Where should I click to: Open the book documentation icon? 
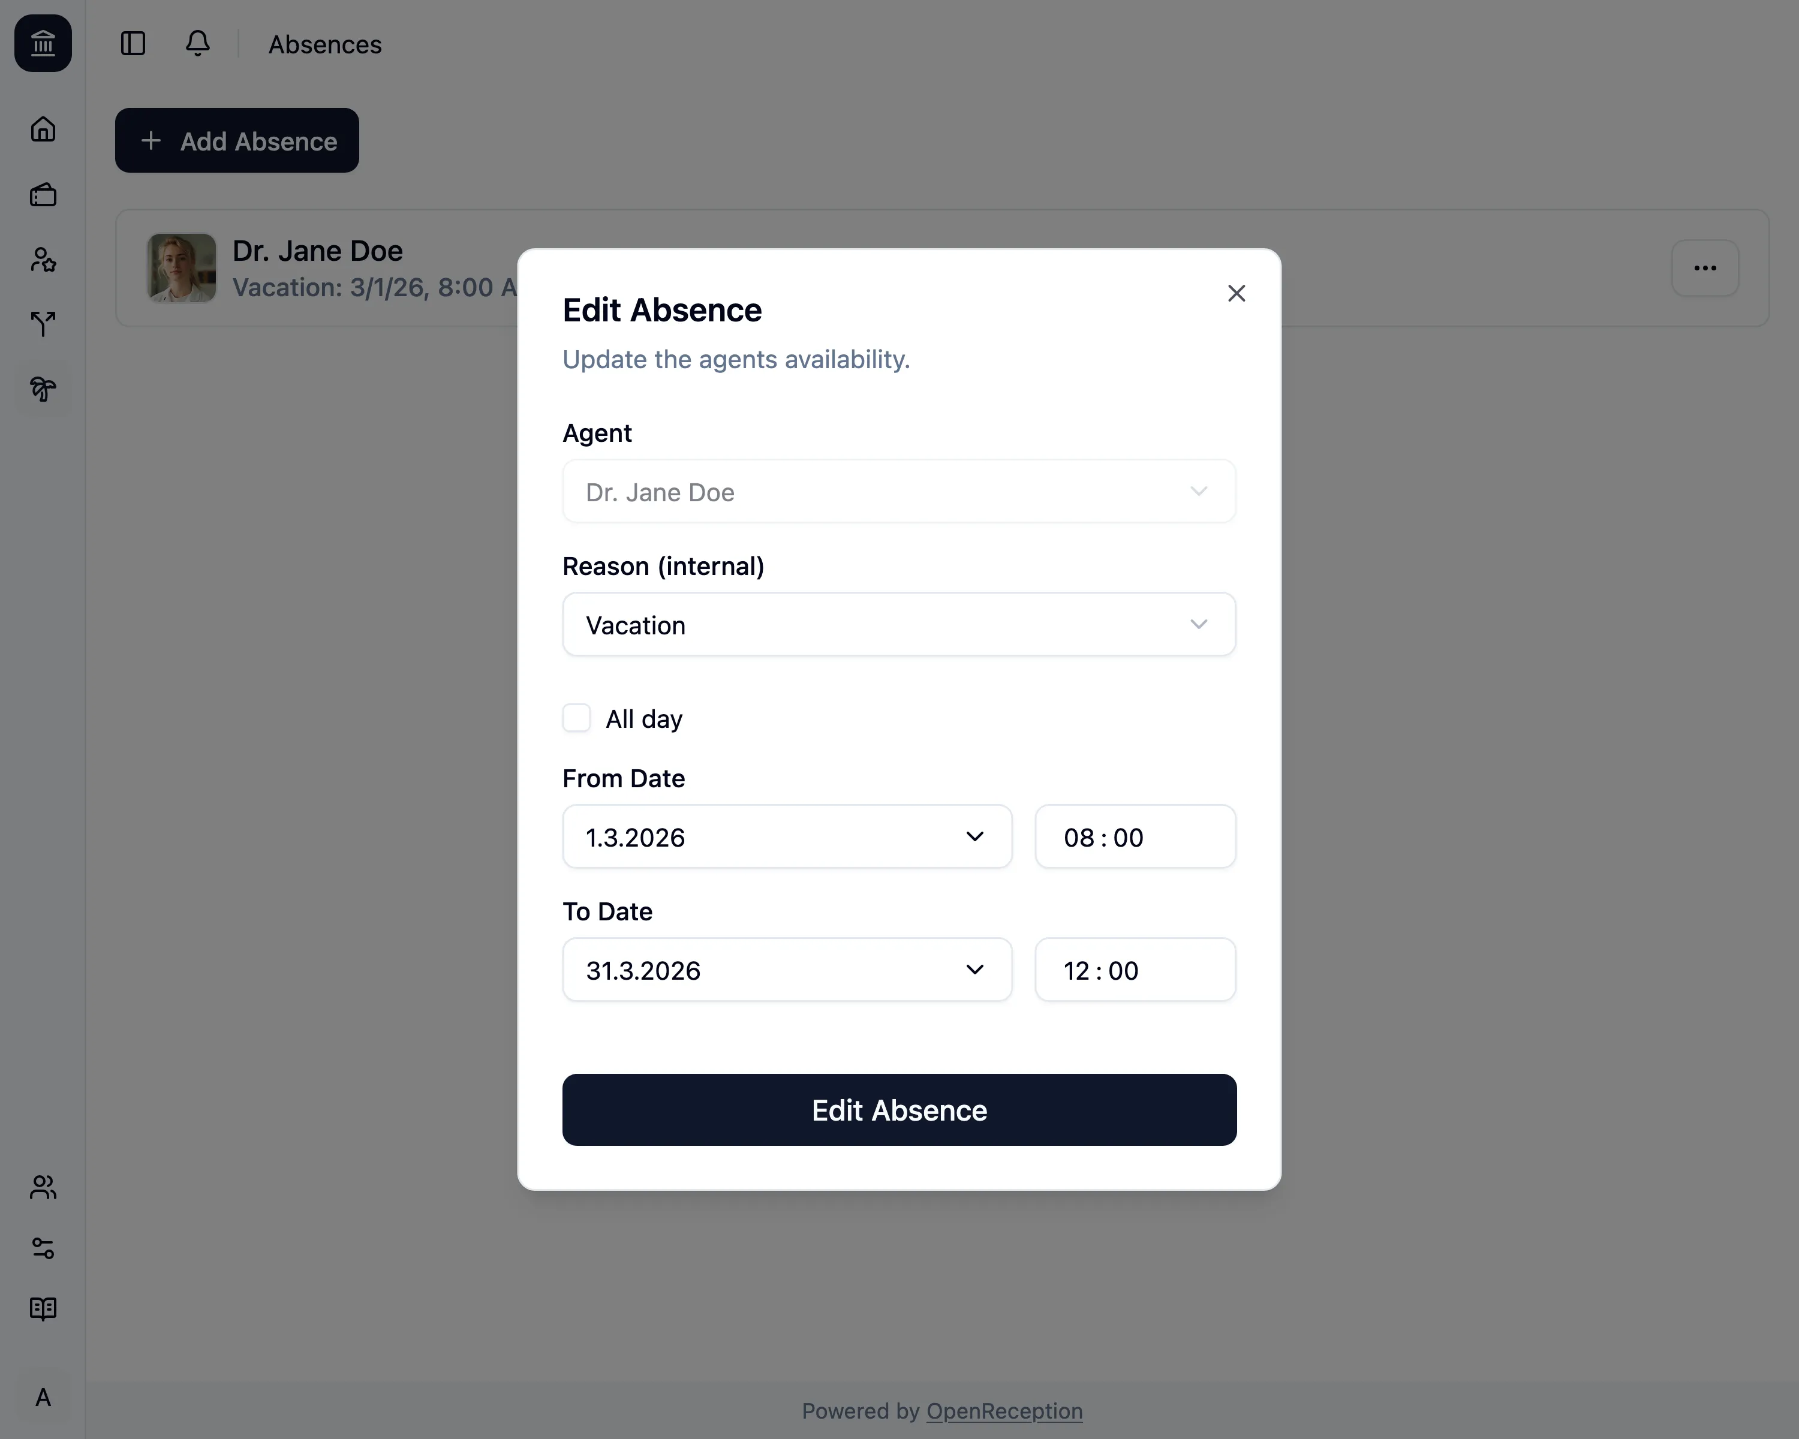pos(43,1308)
